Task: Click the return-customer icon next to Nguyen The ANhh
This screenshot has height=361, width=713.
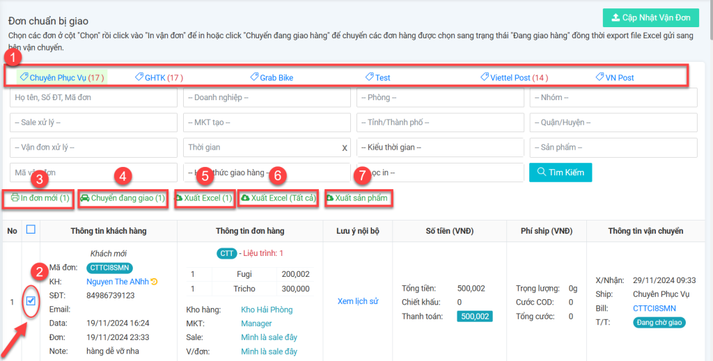Action: coord(153,282)
